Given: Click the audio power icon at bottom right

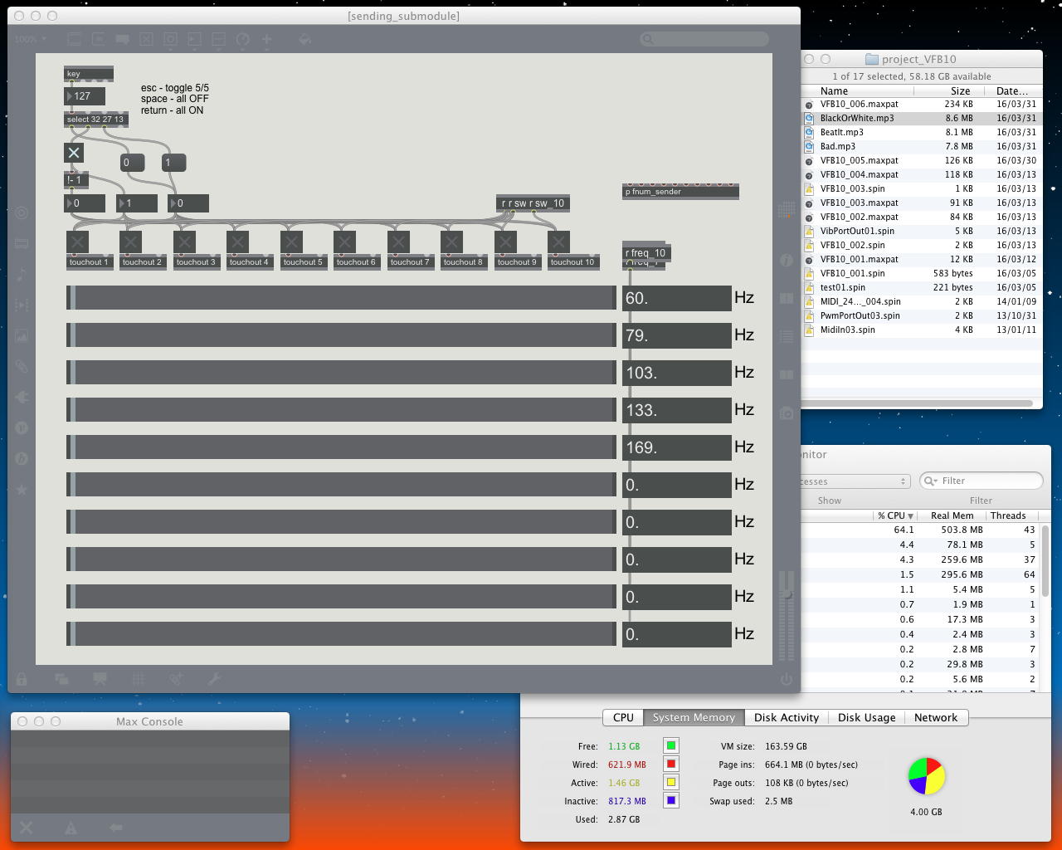Looking at the screenshot, I should (786, 679).
